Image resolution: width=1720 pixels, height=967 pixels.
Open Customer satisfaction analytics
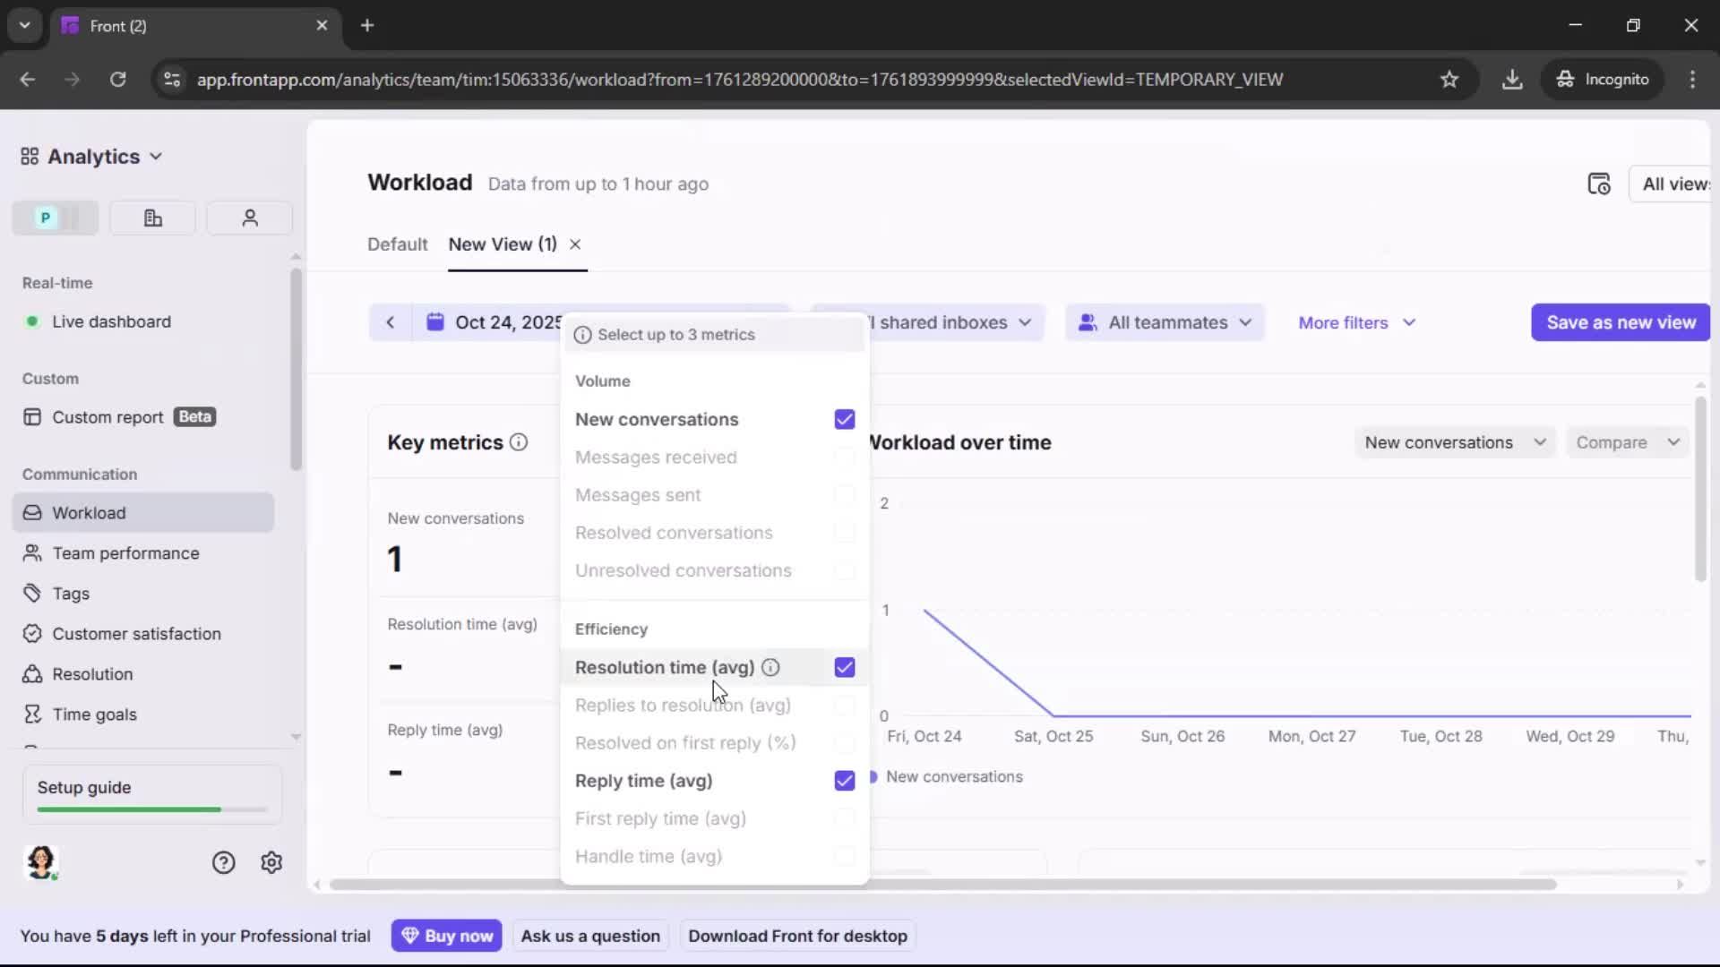point(136,634)
